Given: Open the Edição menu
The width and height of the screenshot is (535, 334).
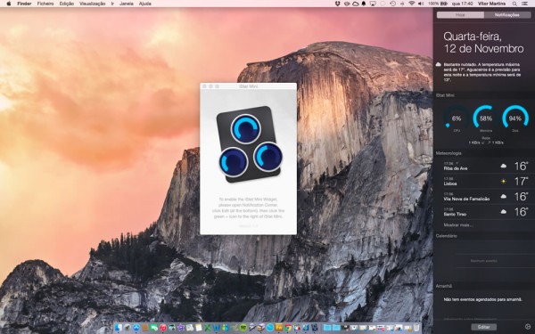Looking at the screenshot, I should 67,4.
